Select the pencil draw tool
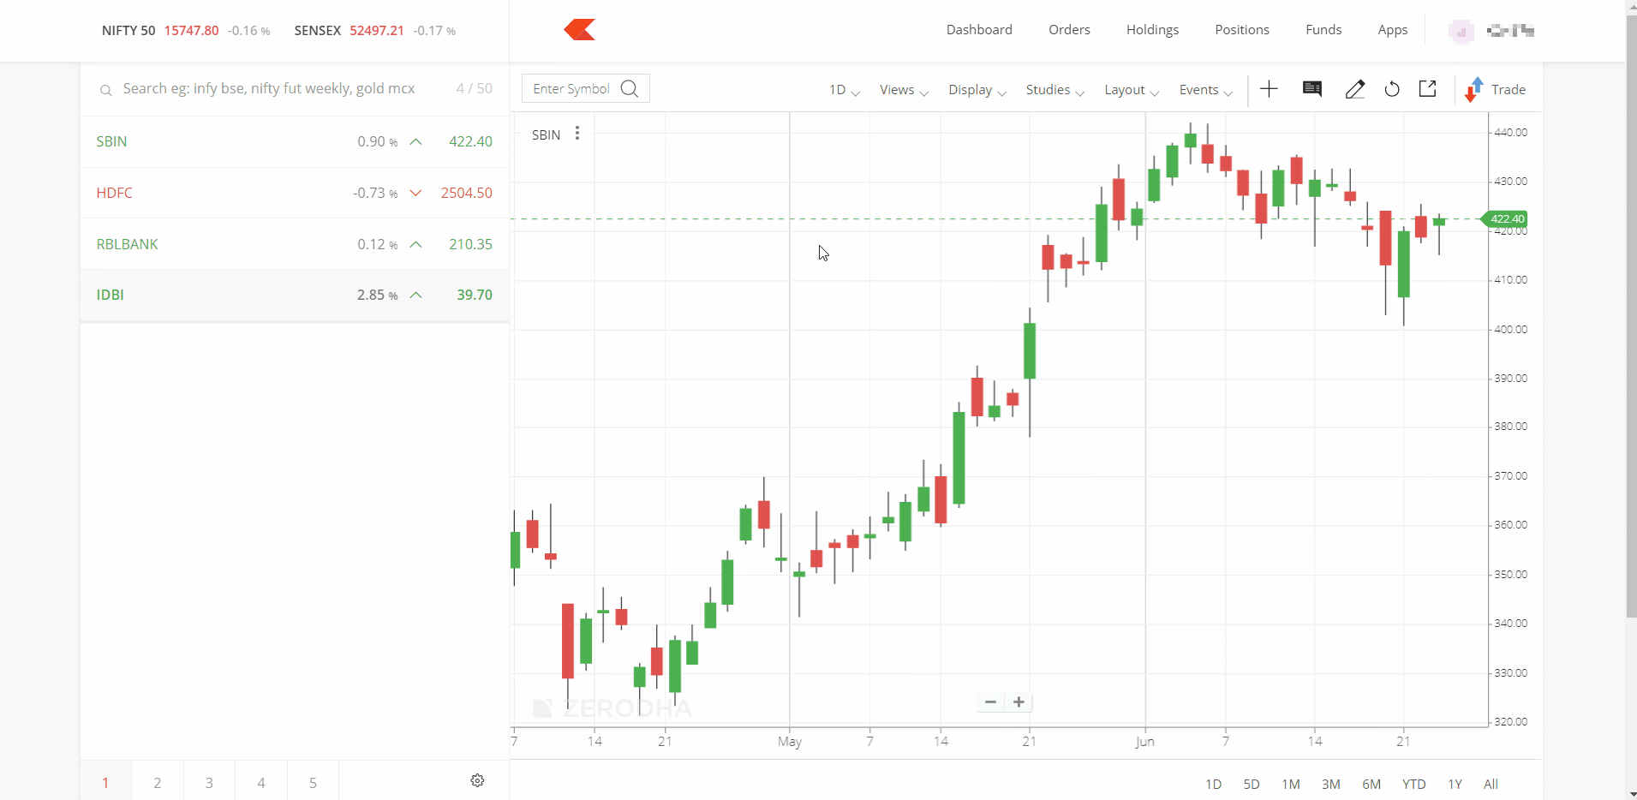 1354,89
